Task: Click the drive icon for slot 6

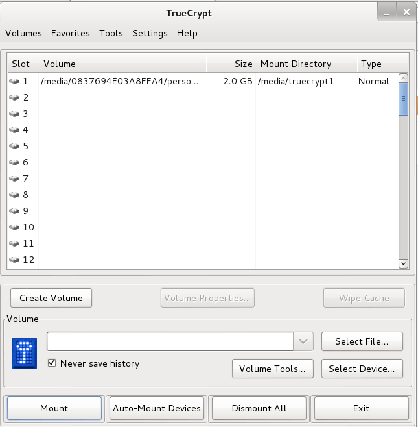Action: (x=14, y=162)
